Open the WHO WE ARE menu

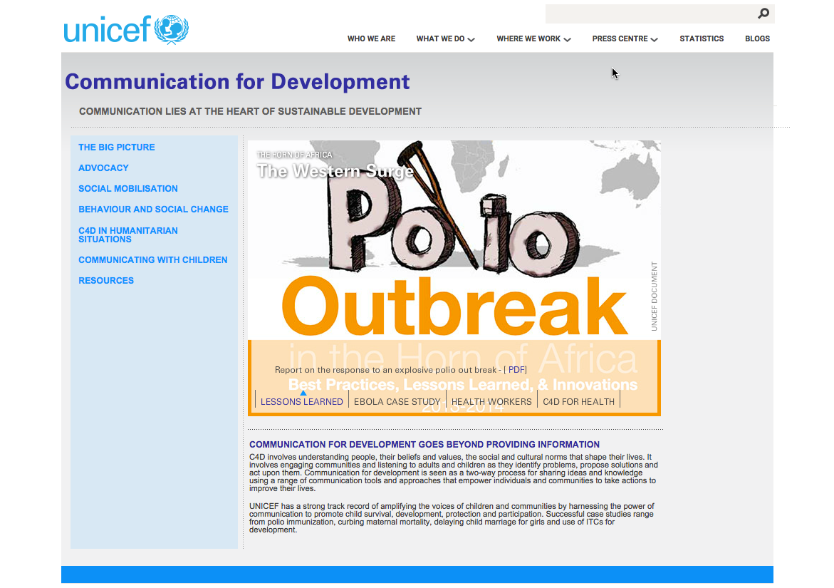point(371,39)
